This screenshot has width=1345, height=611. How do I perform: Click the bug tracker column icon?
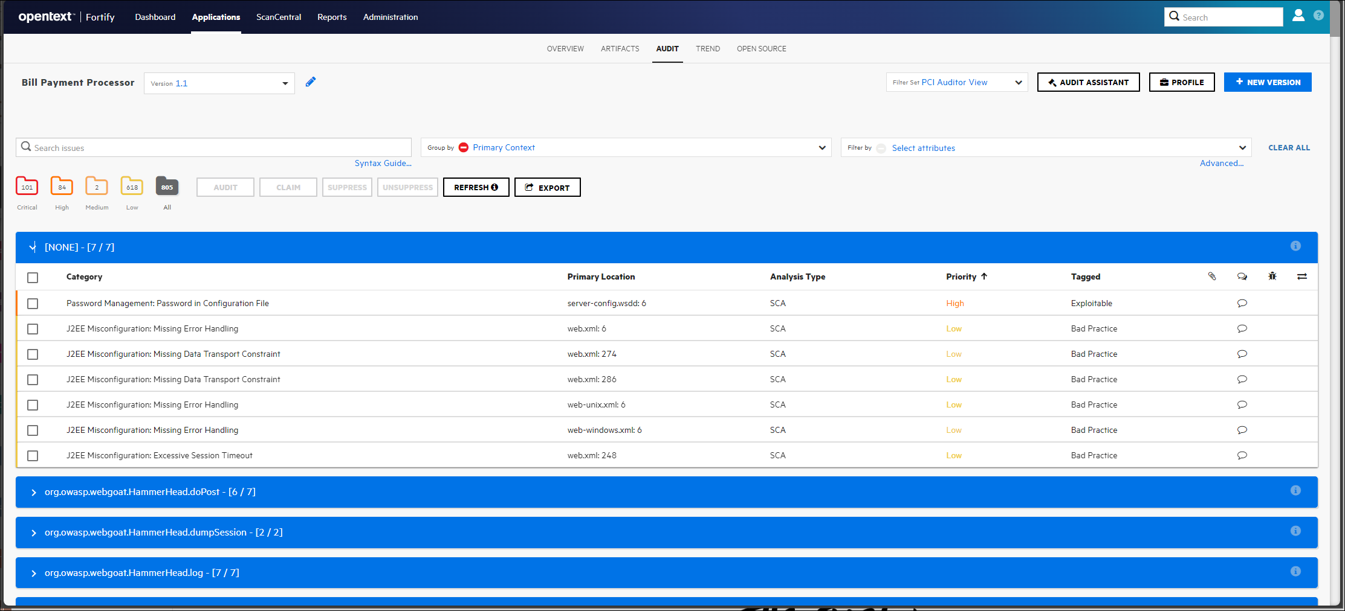1272,277
